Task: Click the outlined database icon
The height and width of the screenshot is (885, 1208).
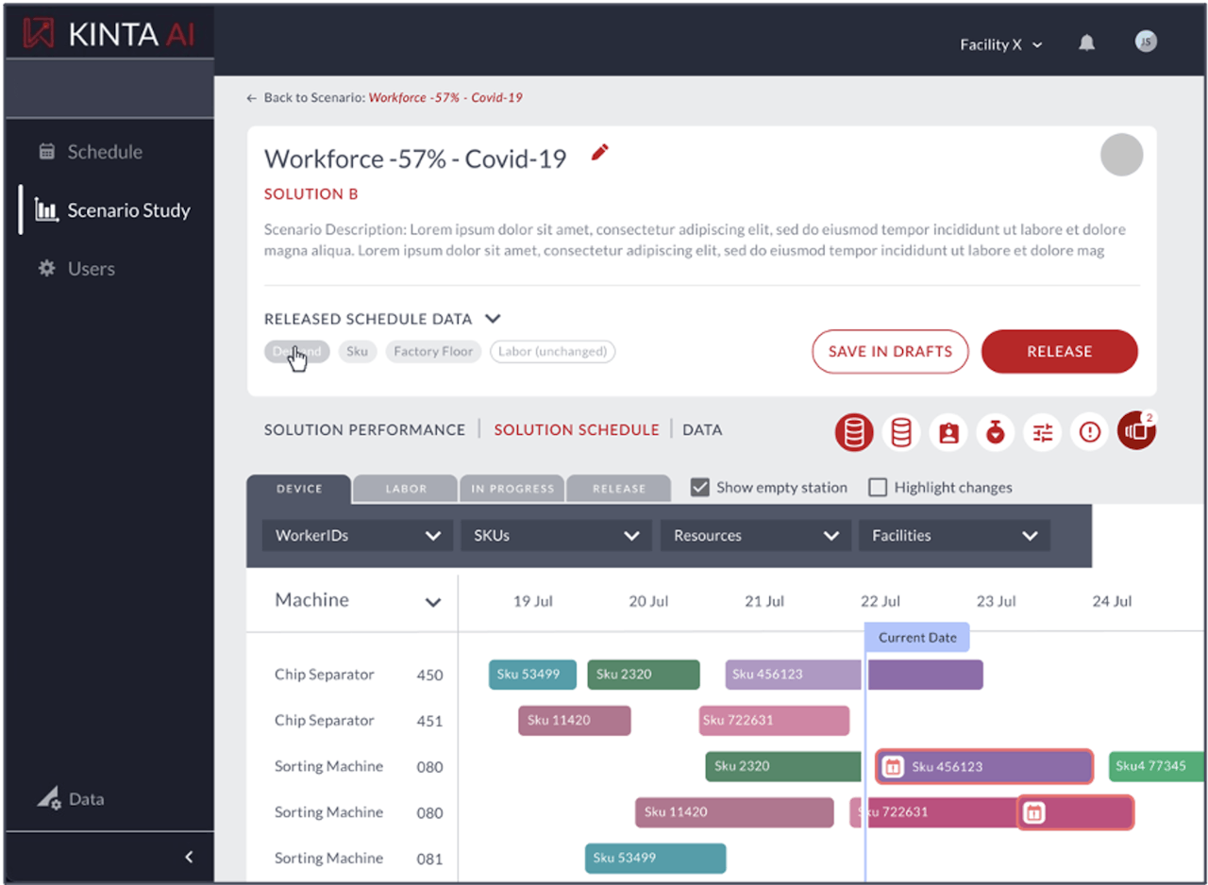Action: [x=901, y=432]
